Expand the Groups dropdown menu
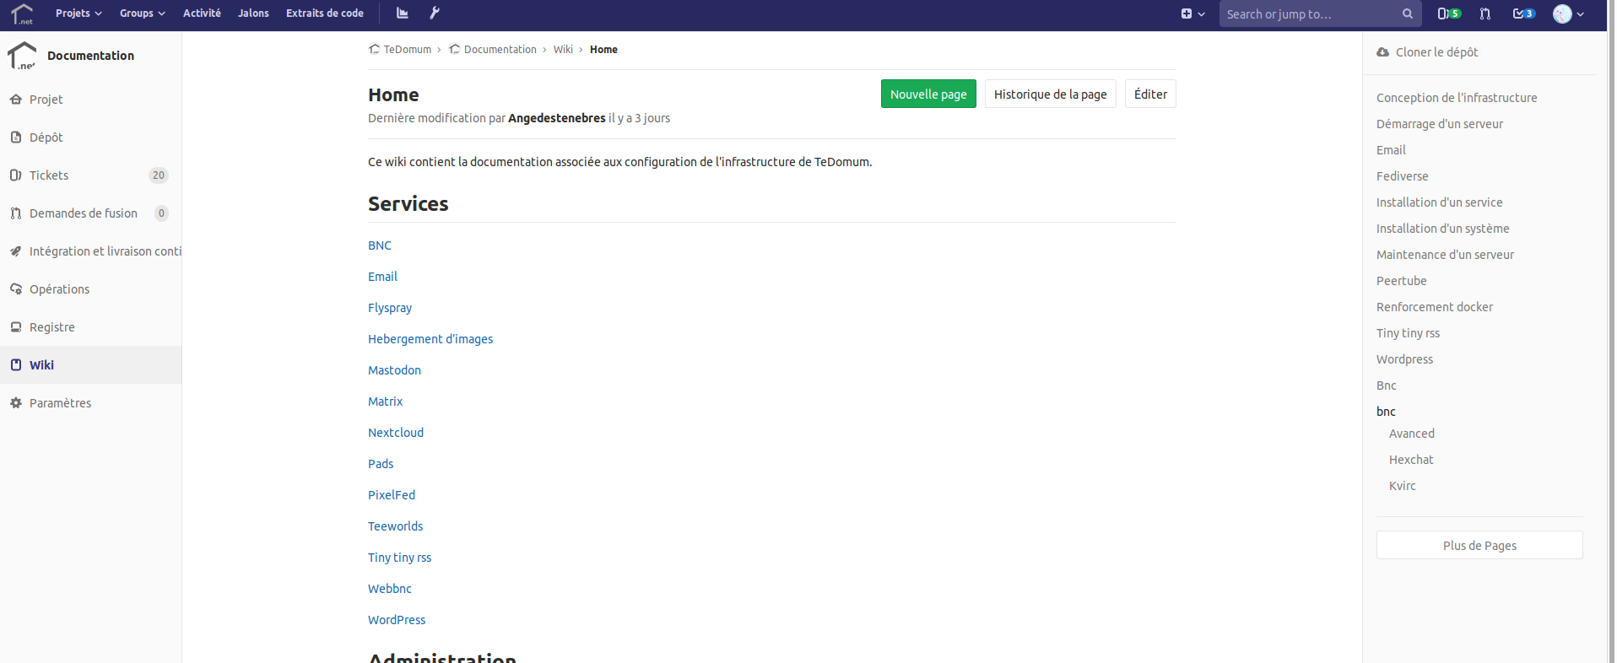1617x663 pixels. pos(142,13)
